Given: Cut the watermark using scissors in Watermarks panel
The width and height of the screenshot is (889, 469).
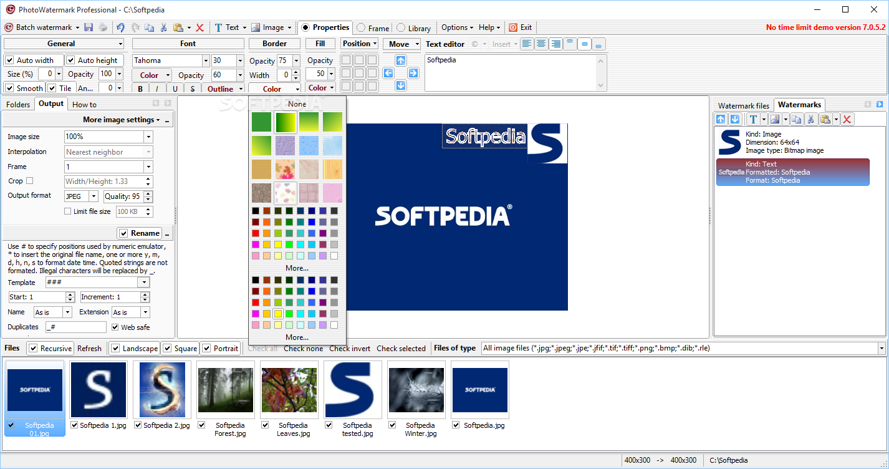Looking at the screenshot, I should (x=811, y=119).
